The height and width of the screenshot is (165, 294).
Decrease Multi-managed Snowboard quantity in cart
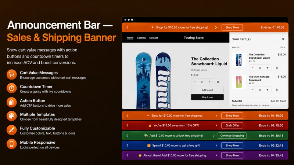pos(252,90)
